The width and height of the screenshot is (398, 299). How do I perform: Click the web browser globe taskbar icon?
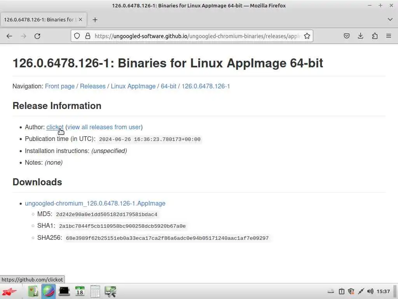(49, 291)
